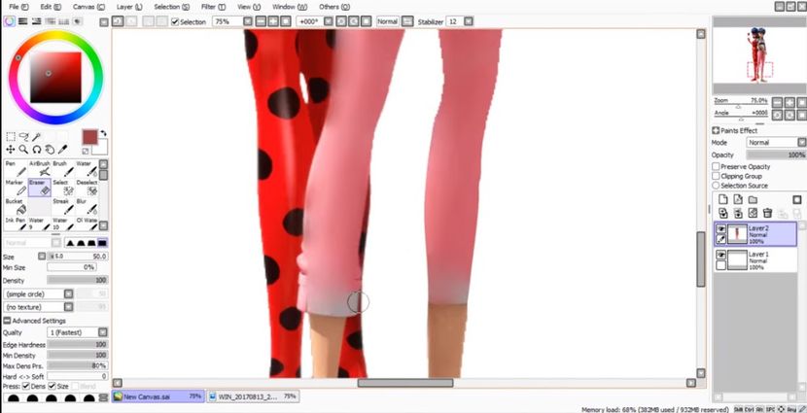
Task: Toggle the Selection checkbox in toolbar
Action: pyautogui.click(x=175, y=22)
